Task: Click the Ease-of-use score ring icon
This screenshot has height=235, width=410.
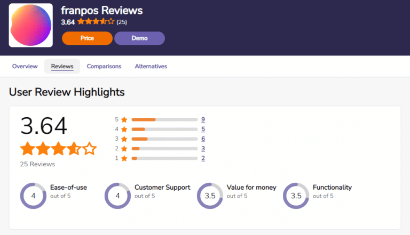Action: click(33, 196)
